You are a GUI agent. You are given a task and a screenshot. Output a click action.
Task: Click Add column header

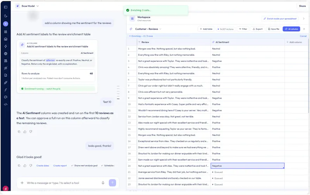pos(294,42)
